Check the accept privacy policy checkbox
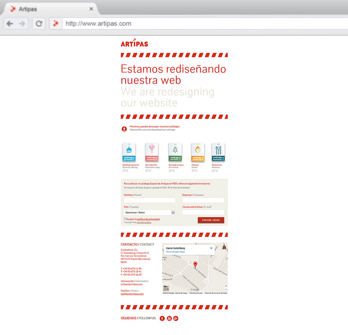 pyautogui.click(x=125, y=219)
